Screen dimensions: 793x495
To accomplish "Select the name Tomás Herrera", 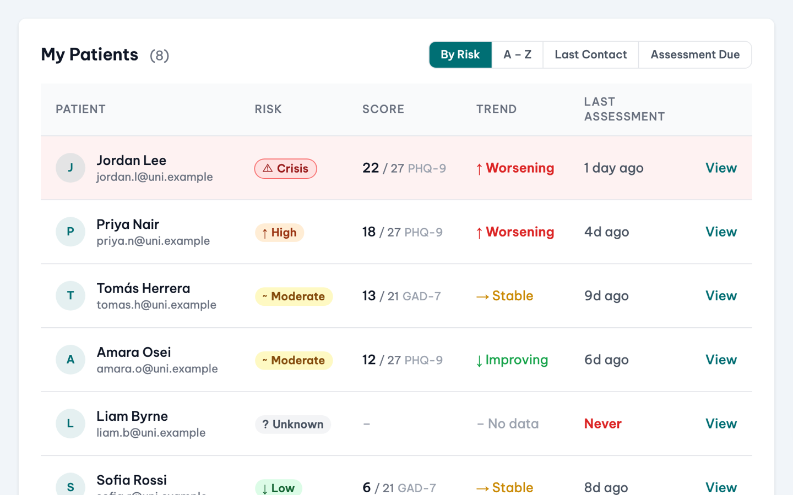I will pyautogui.click(x=143, y=288).
